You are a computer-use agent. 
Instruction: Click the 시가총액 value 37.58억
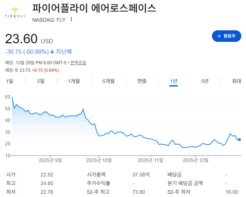[141, 175]
